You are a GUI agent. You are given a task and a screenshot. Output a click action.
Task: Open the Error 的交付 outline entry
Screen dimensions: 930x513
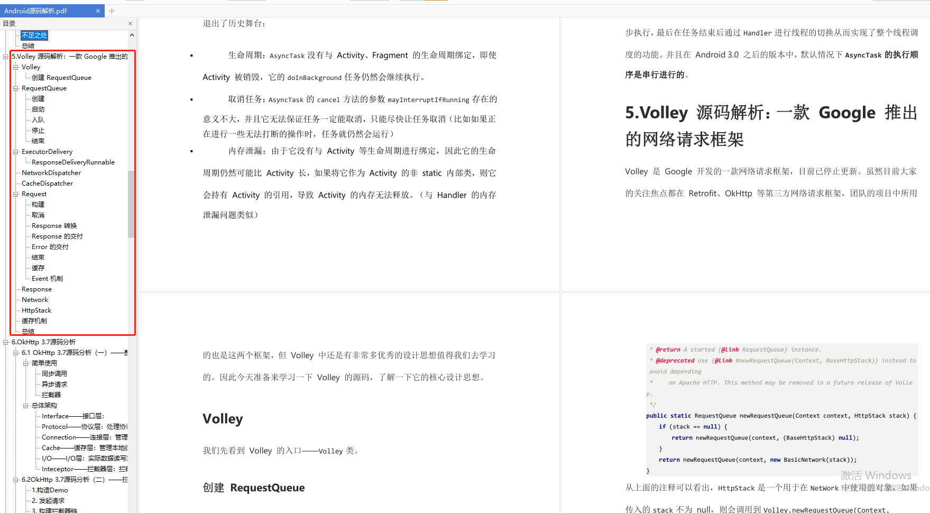(50, 247)
